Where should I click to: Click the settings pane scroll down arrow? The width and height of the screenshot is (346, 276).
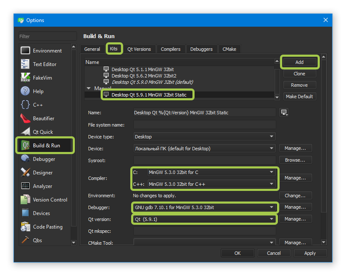[x=324, y=242]
